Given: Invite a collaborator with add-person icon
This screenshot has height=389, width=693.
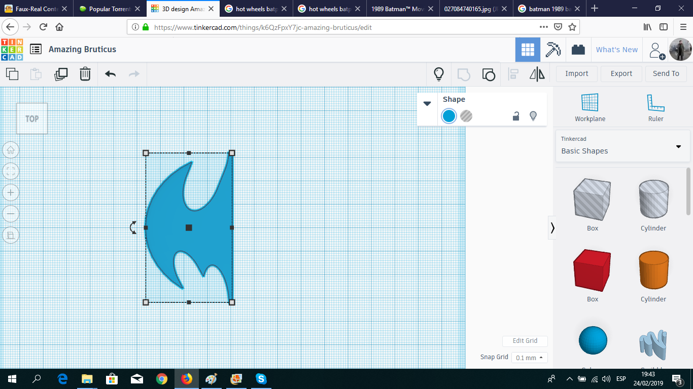Looking at the screenshot, I should 657,50.
